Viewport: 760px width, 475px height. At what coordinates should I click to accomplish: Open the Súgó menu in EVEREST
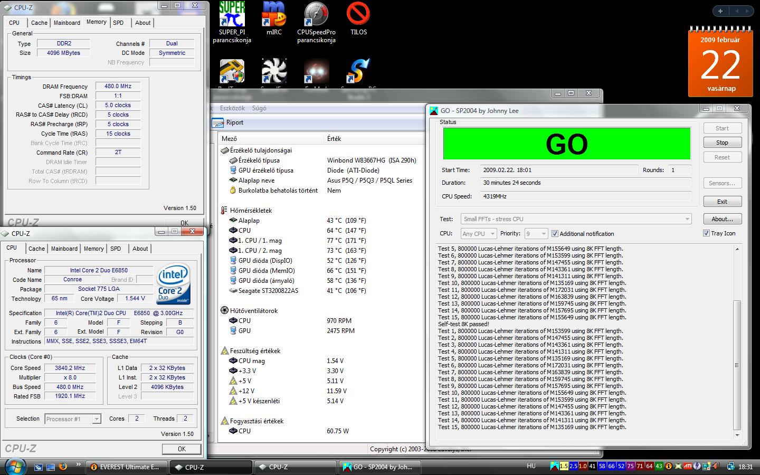click(x=259, y=108)
